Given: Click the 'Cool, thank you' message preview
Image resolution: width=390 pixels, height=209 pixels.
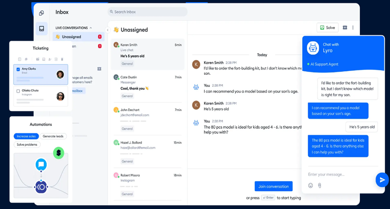Looking at the screenshot, I should pyautogui.click(x=135, y=88).
